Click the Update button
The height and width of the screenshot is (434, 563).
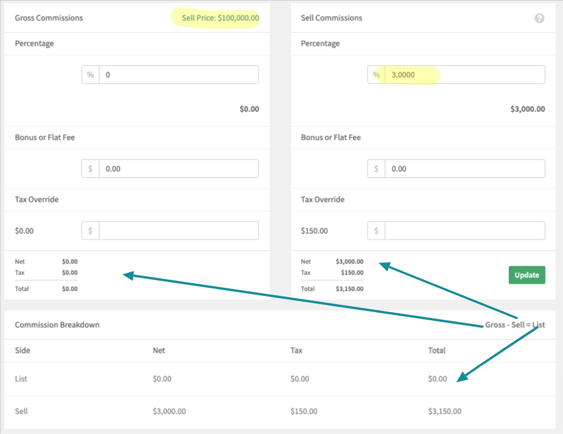point(526,275)
